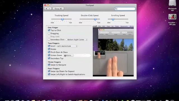Click the back arrow in toolbar
179x101 pixels.
click(46, 9)
